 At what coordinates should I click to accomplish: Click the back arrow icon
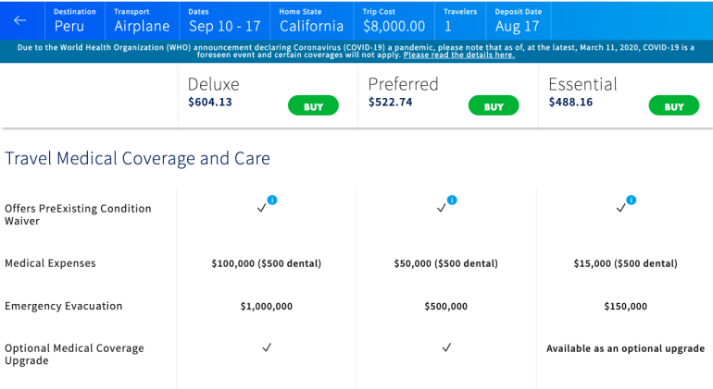pos(20,20)
